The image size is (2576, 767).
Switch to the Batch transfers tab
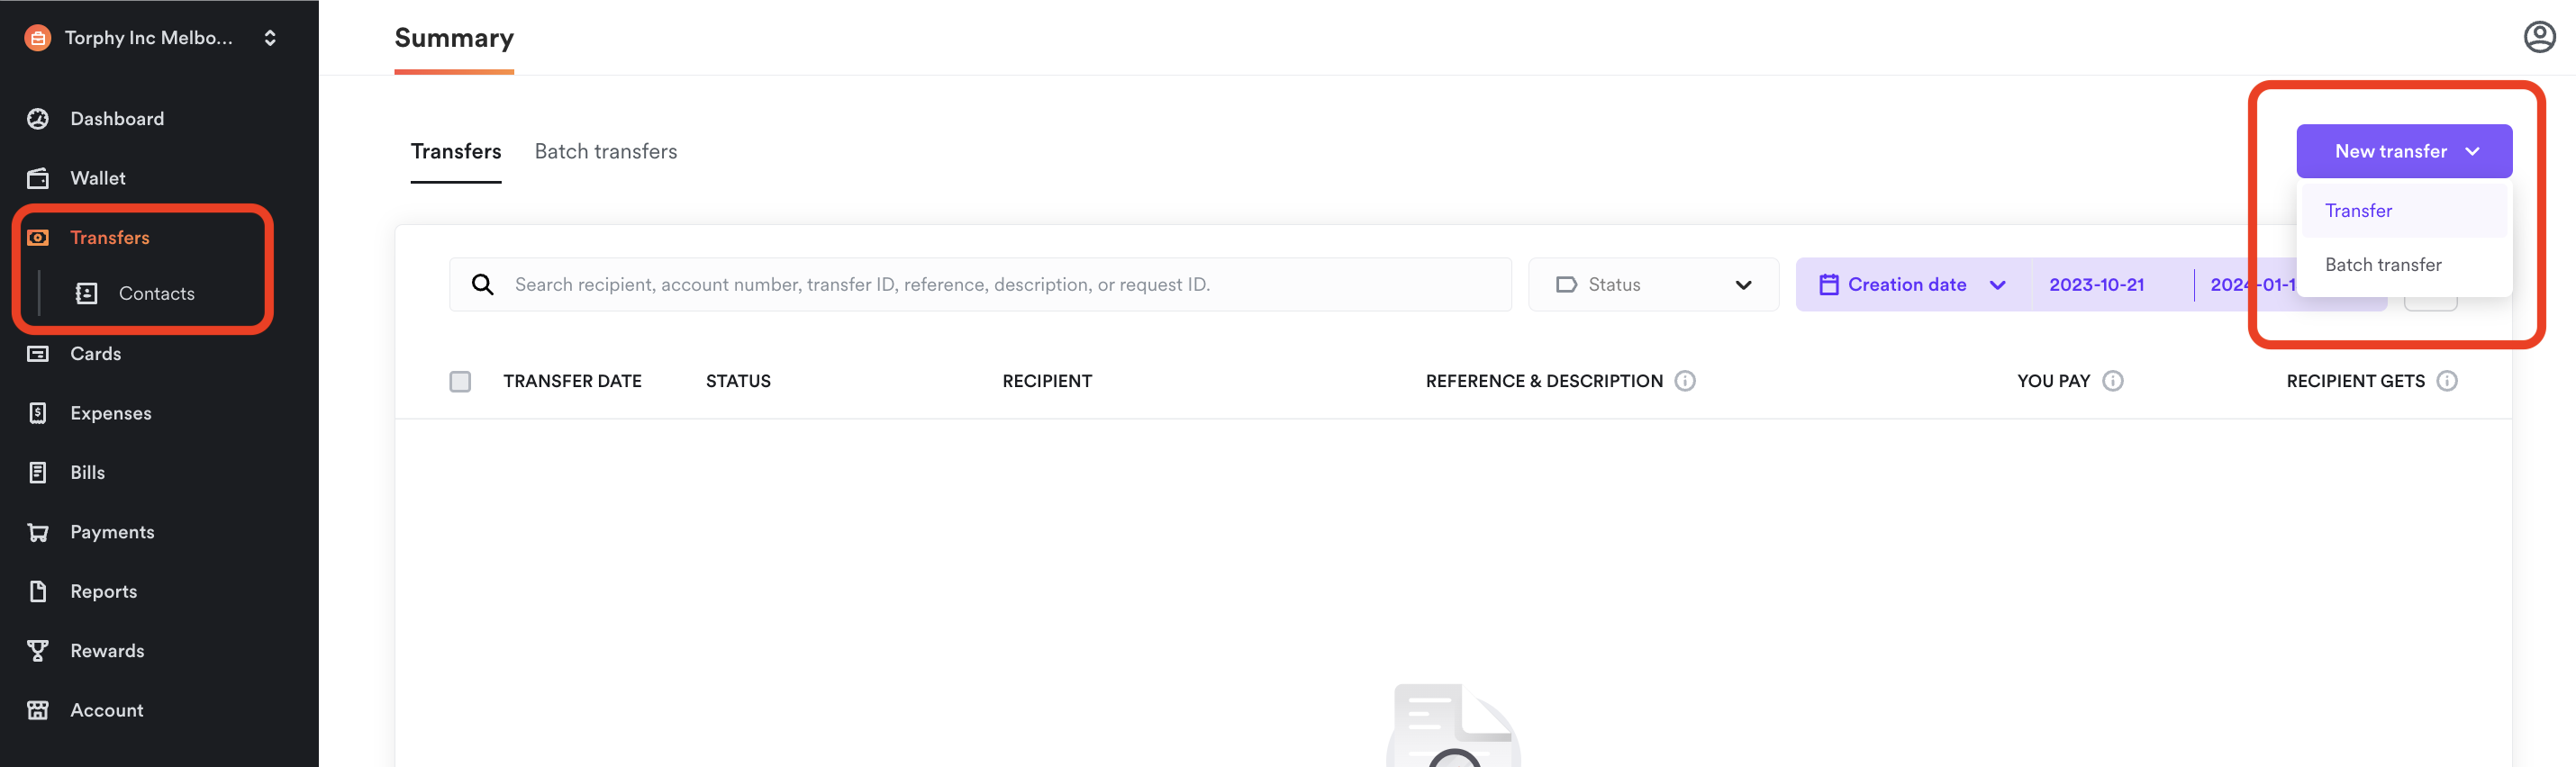click(605, 152)
